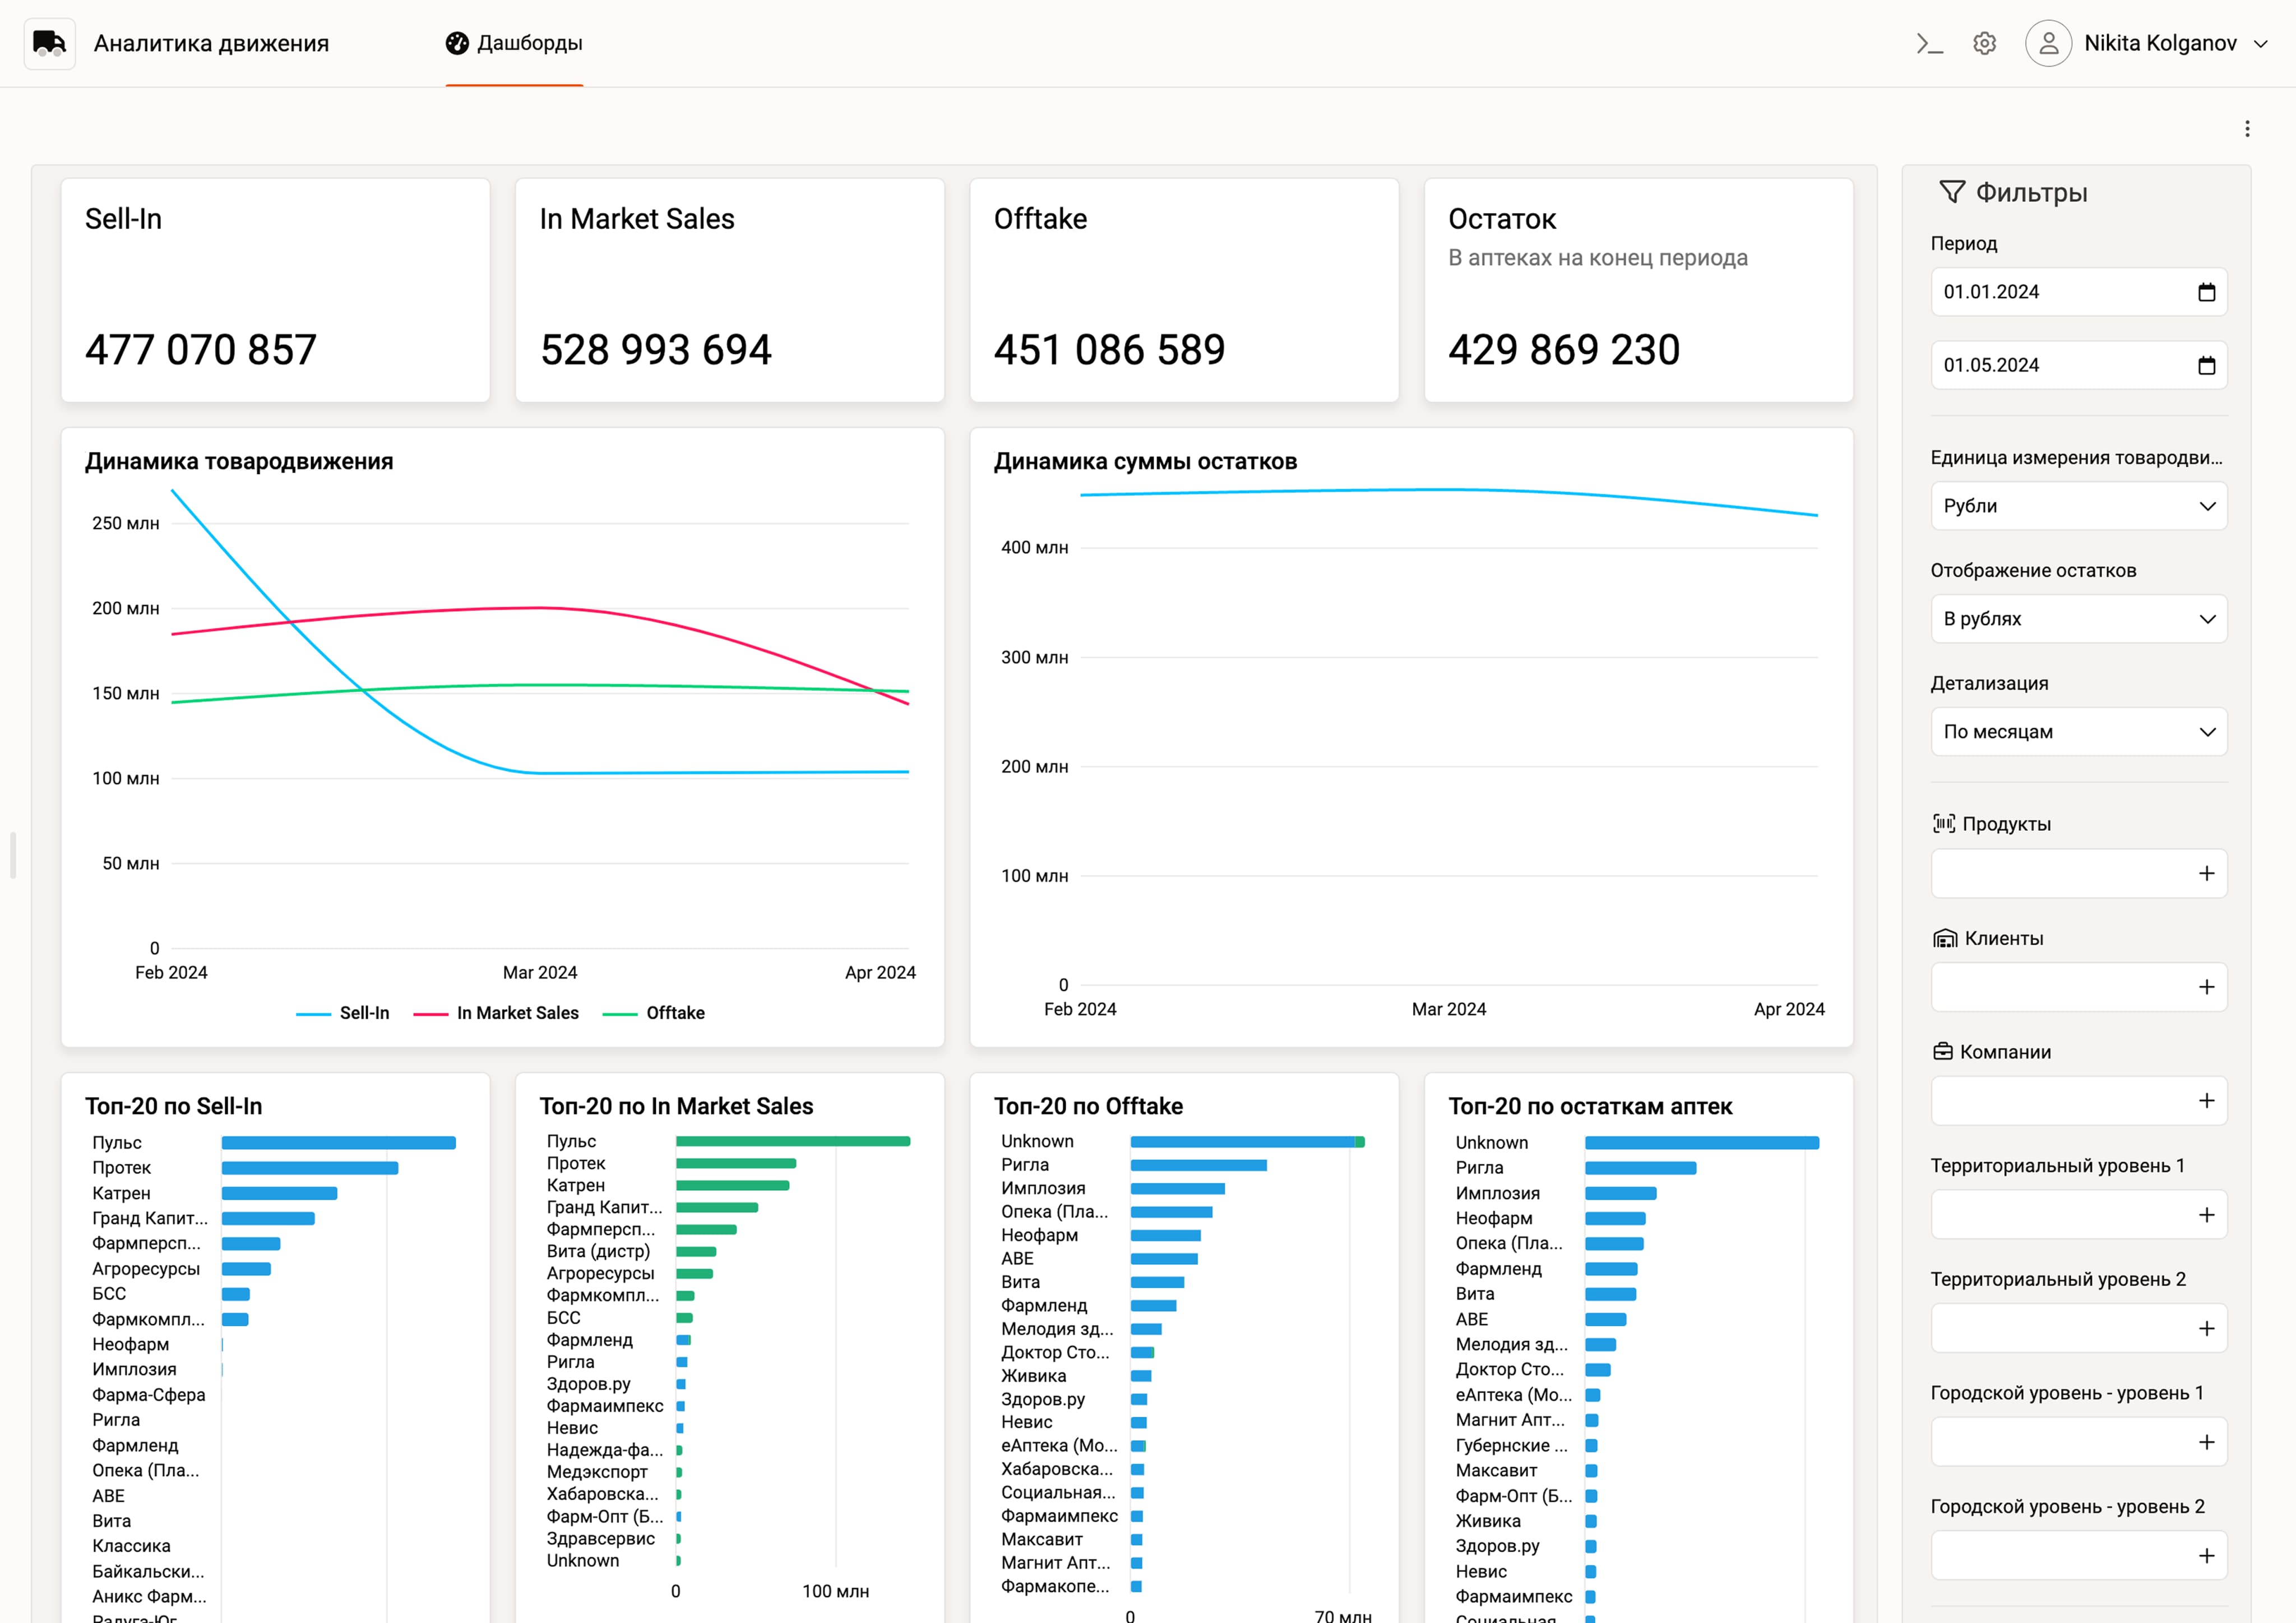Click calendar icon for end date 01.05.2024
Viewport: 2296px width, 1623px height.
(2206, 366)
